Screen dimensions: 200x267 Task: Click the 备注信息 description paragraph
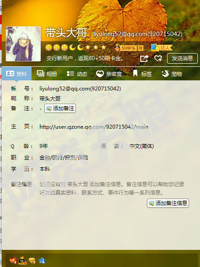[x=112, y=188]
